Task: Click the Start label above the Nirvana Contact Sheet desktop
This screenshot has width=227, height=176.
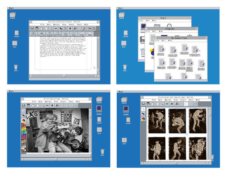Action: (121, 92)
